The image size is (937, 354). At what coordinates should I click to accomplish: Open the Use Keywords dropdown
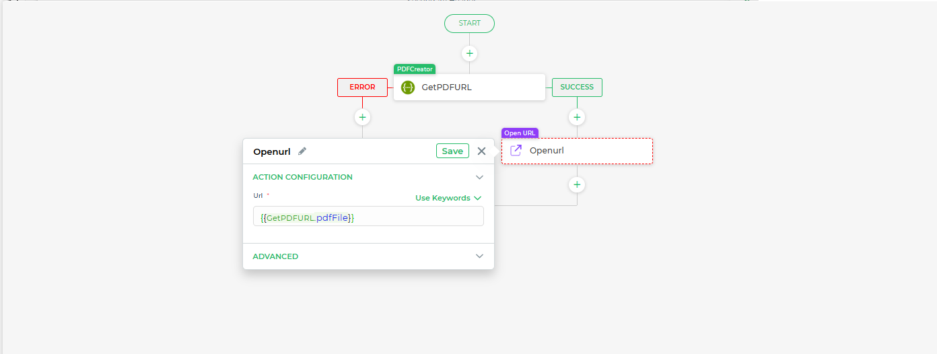[x=448, y=198]
